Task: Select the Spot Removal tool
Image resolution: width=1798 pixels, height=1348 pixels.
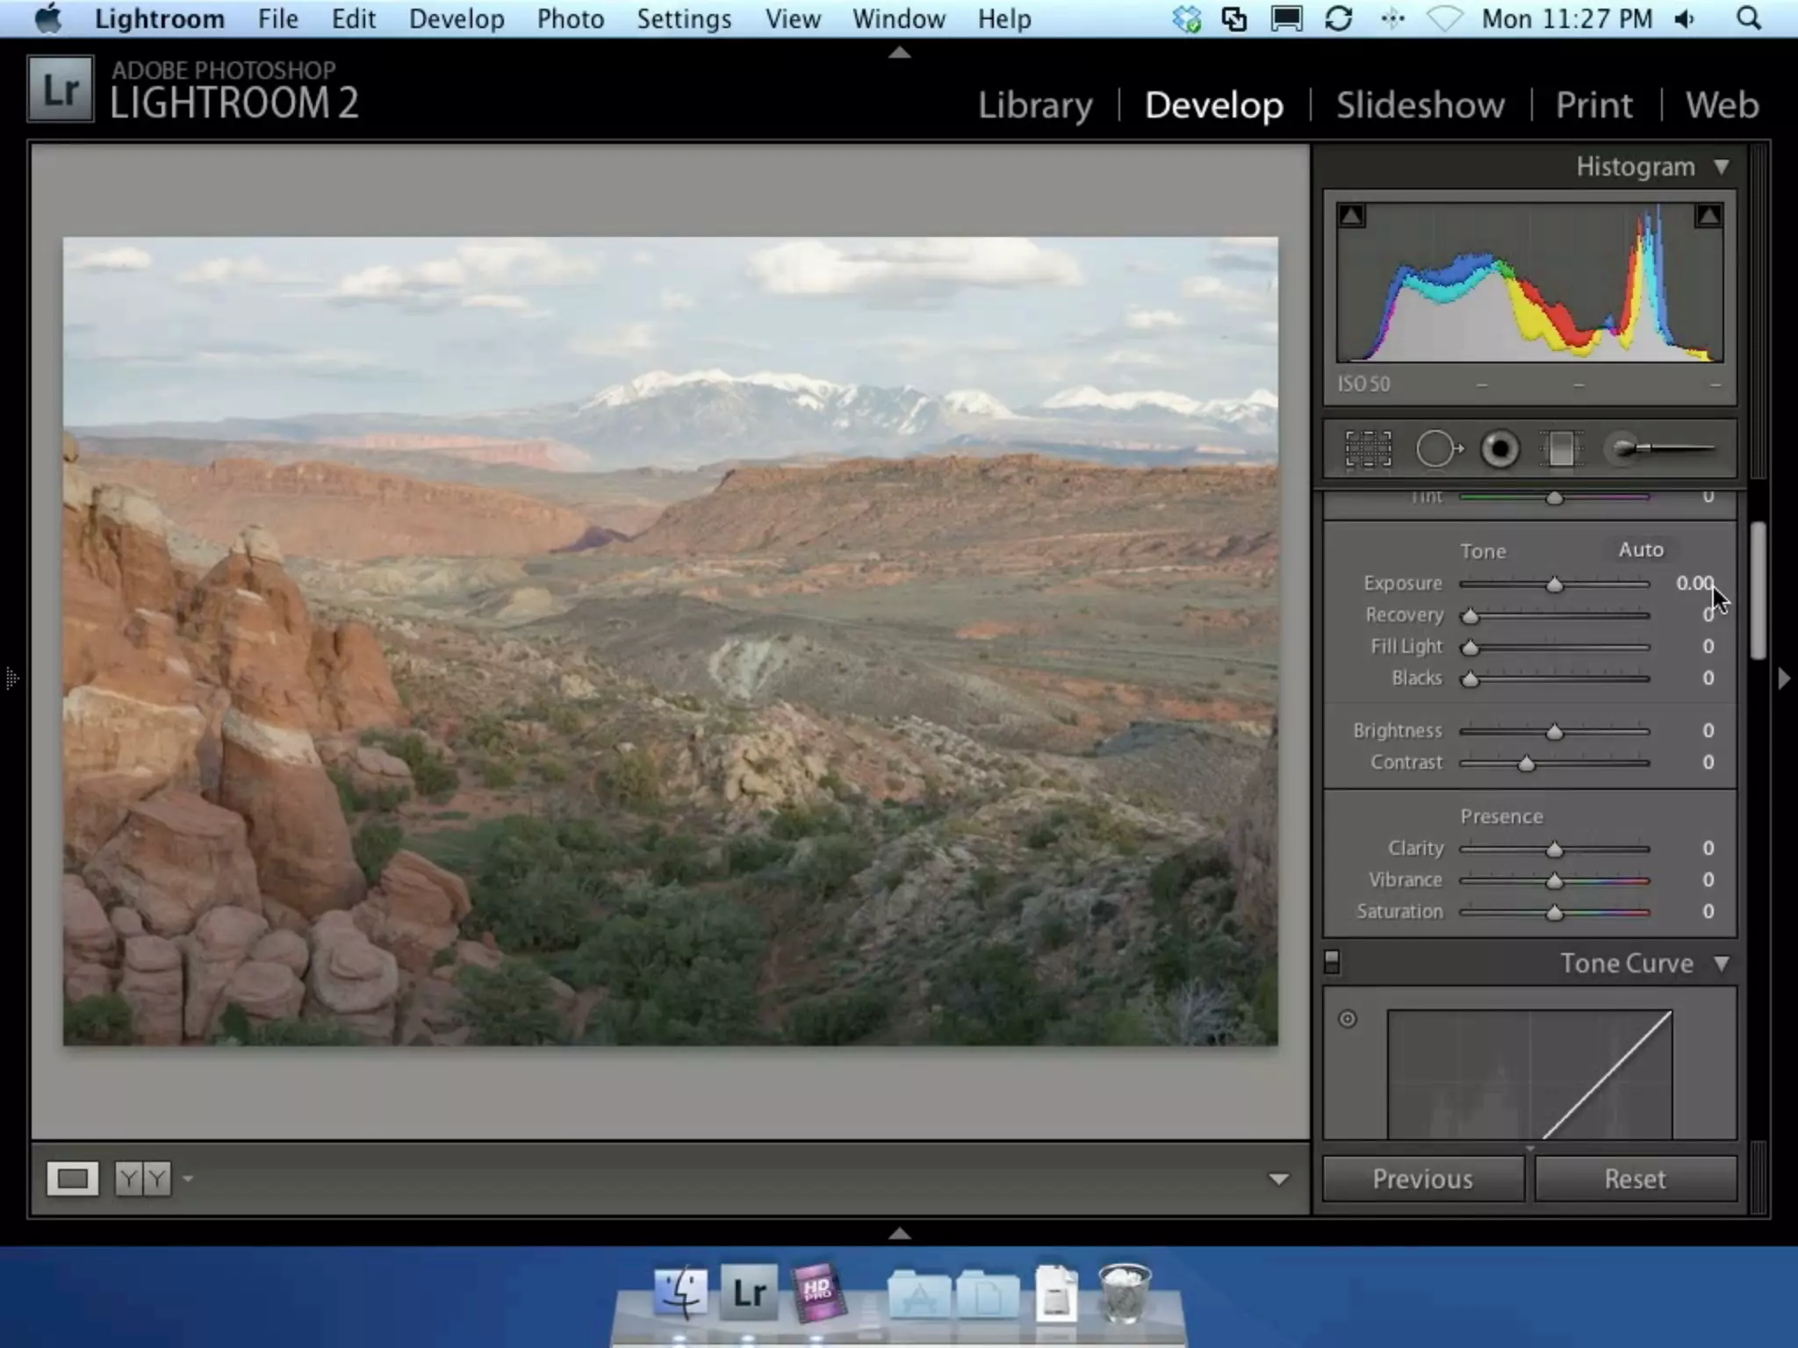Action: point(1438,449)
